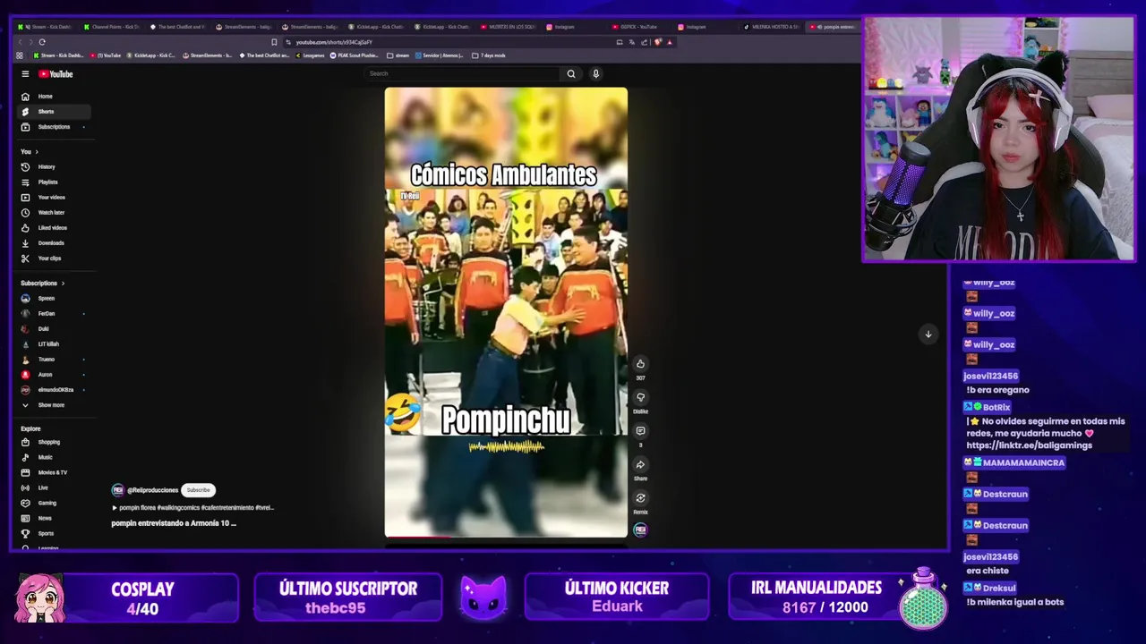Open Live in Explore section
1146x644 pixels.
[x=54, y=487]
